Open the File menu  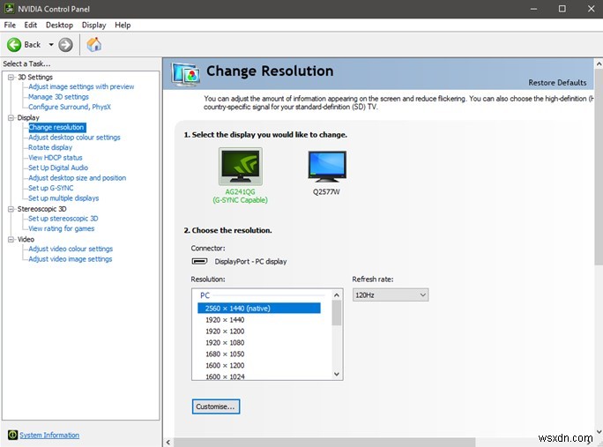pyautogui.click(x=10, y=25)
